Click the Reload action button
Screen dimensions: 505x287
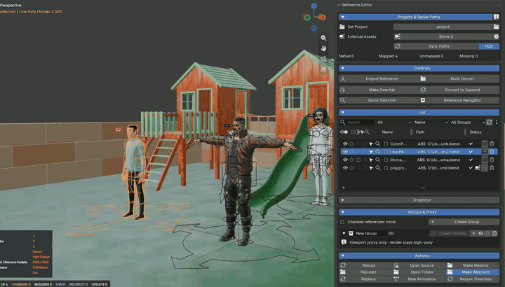tap(365, 265)
